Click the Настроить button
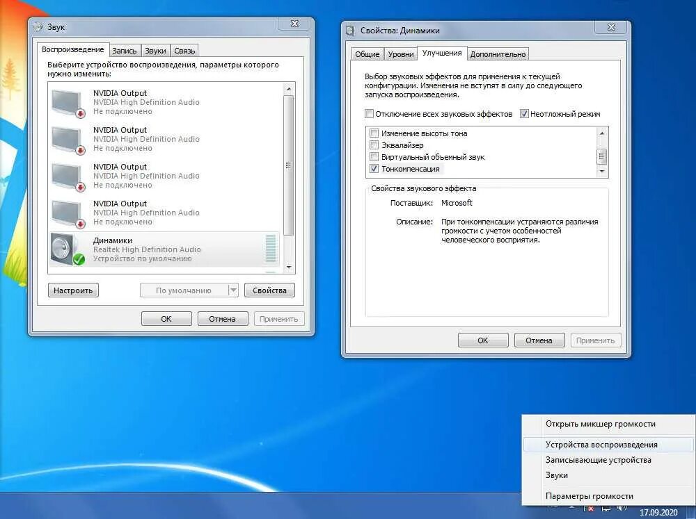 click(73, 290)
